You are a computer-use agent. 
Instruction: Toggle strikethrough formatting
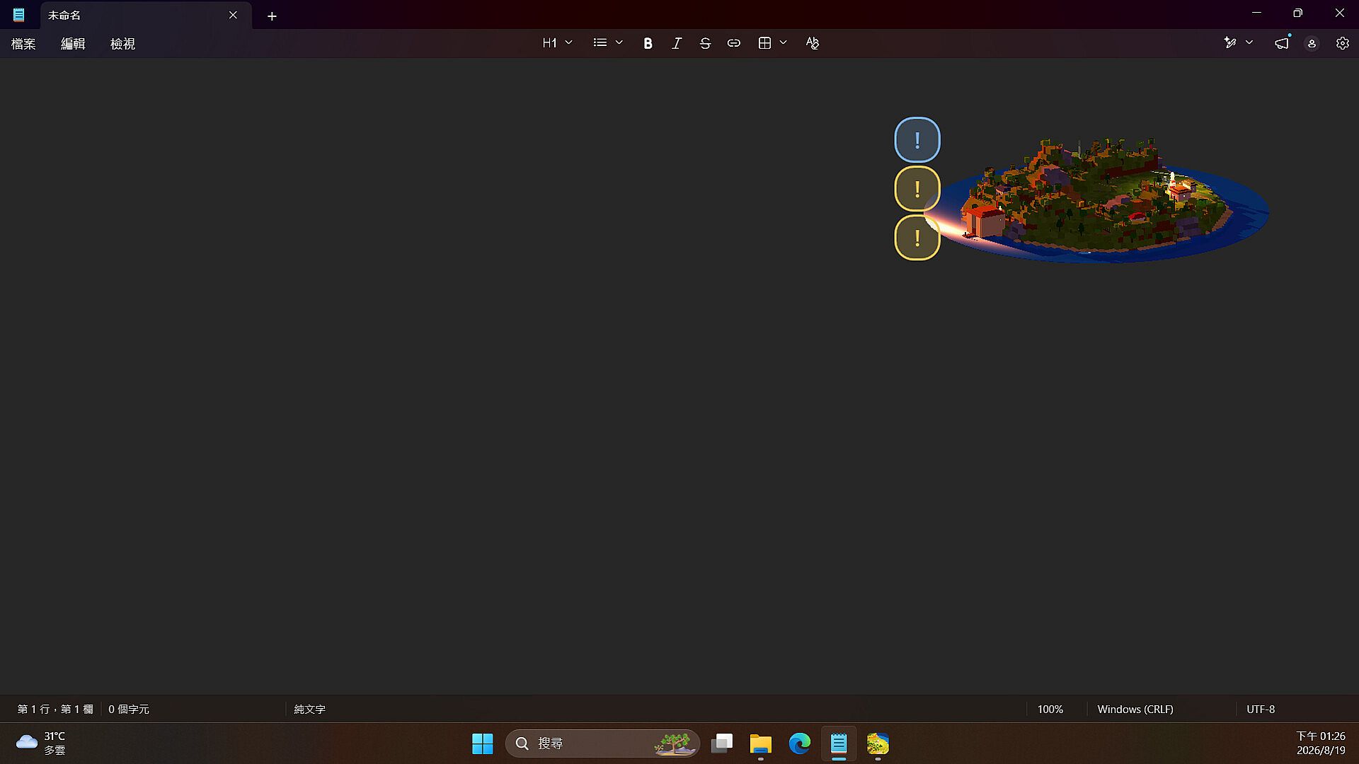tap(705, 43)
